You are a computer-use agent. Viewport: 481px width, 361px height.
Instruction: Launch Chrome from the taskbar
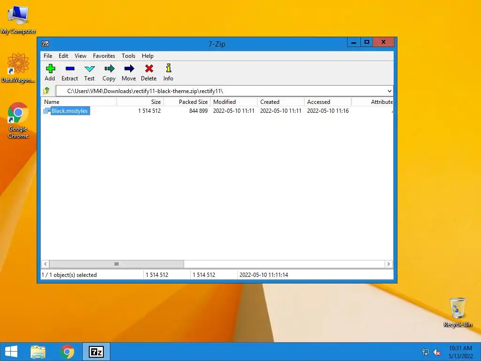click(67, 352)
